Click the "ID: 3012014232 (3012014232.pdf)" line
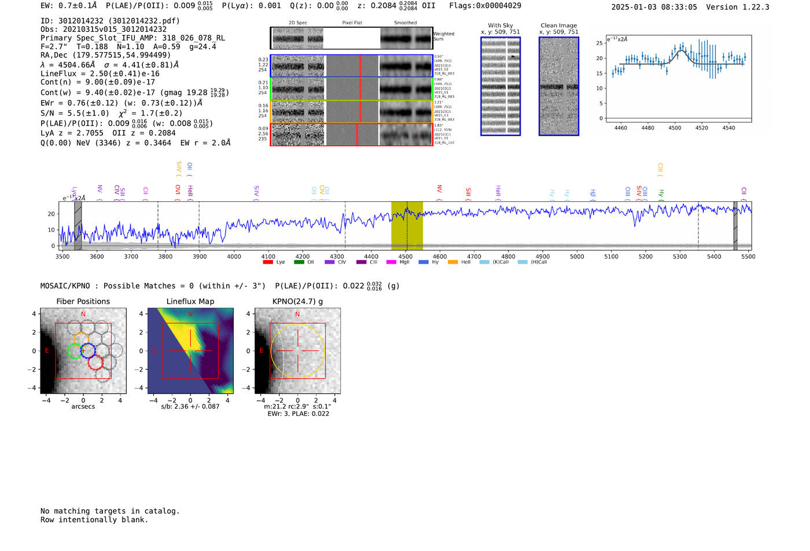 pos(110,21)
